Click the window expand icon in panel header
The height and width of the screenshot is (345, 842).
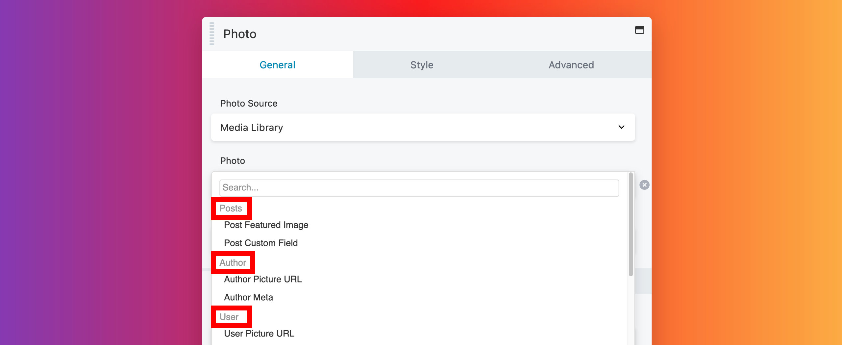point(639,30)
